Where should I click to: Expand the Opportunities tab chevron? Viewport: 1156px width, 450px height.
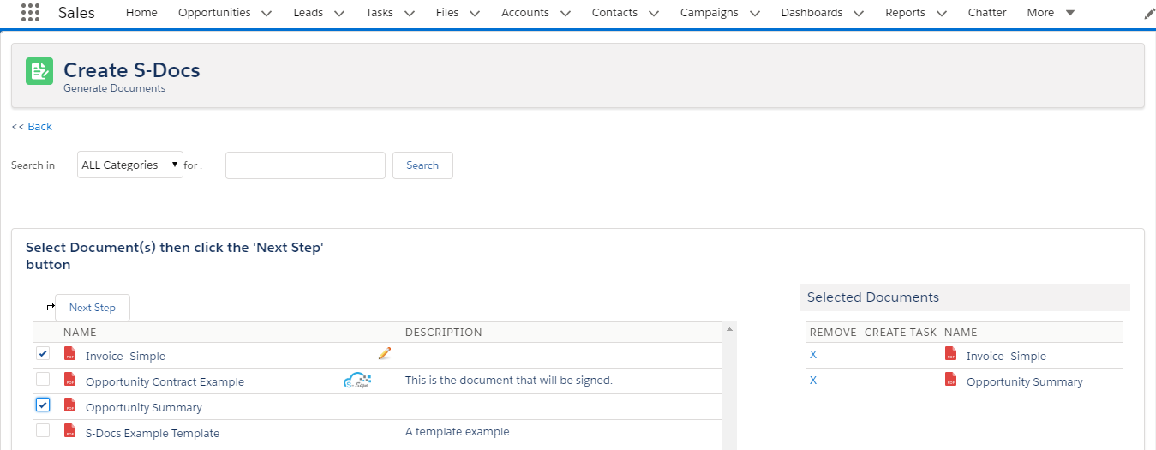(266, 13)
